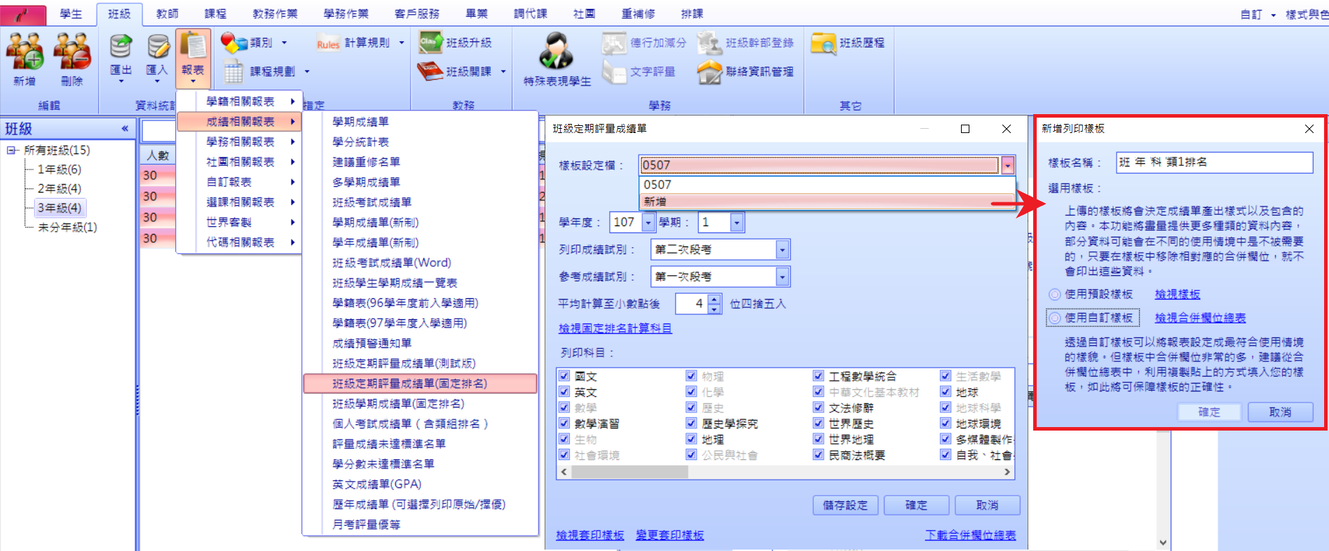Select 新增 in the template dropdown list

pyautogui.click(x=827, y=202)
